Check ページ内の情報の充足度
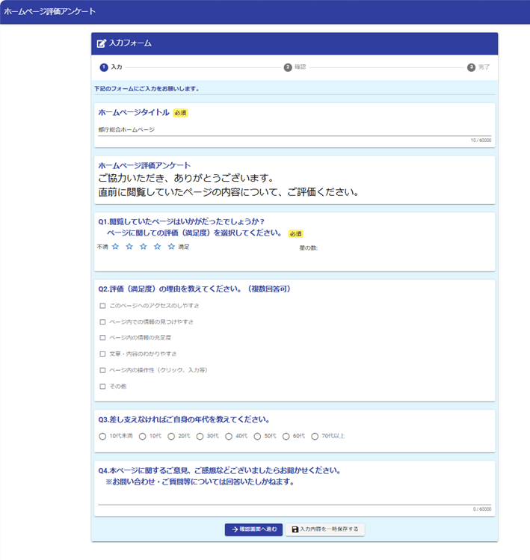Image resolution: width=530 pixels, height=560 pixels. click(102, 337)
